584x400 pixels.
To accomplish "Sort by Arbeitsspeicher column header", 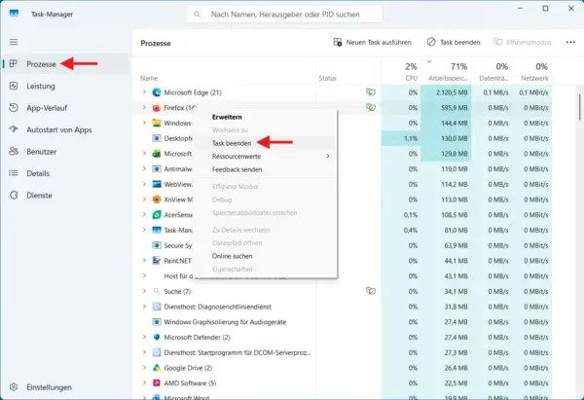I will 446,71.
